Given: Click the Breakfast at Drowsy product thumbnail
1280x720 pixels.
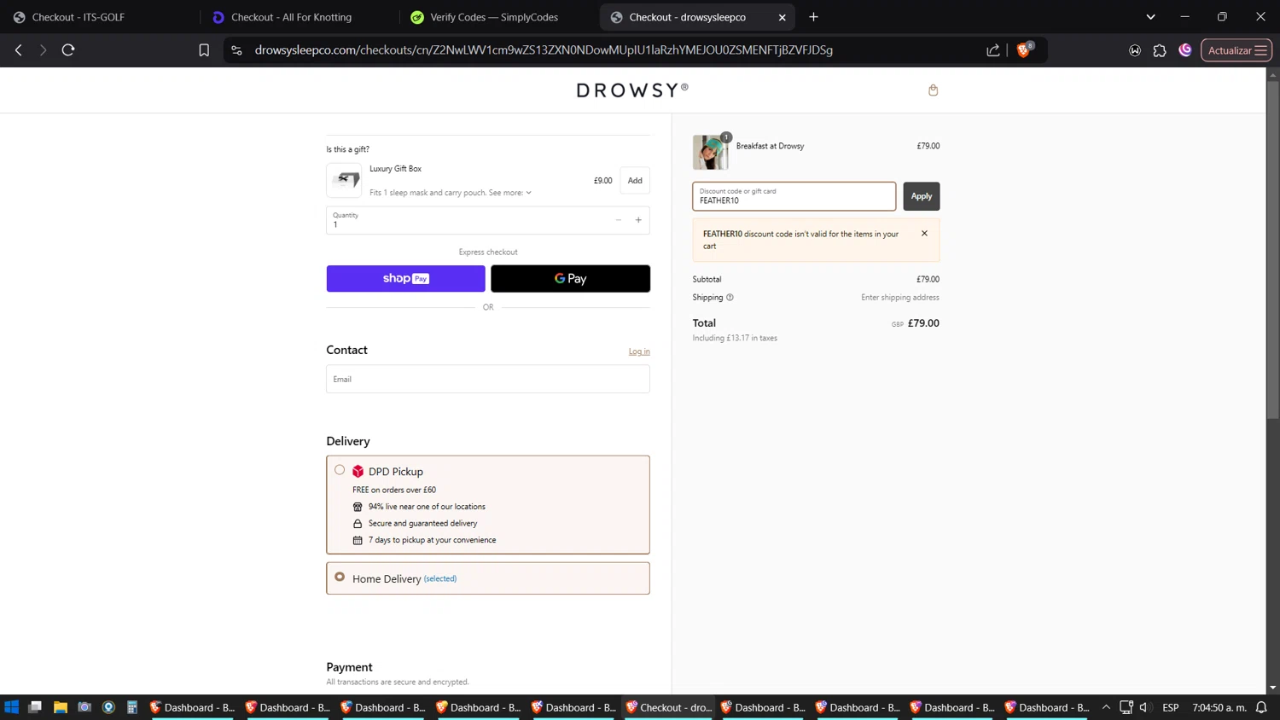Looking at the screenshot, I should click(x=710, y=152).
